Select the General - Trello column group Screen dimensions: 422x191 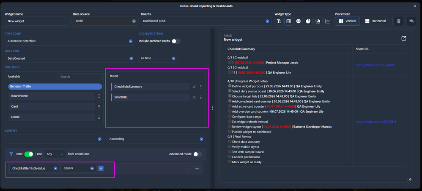[55, 87]
